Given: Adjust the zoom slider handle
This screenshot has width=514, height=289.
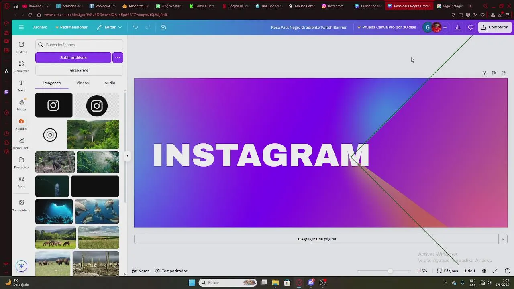Looking at the screenshot, I should tap(390, 271).
